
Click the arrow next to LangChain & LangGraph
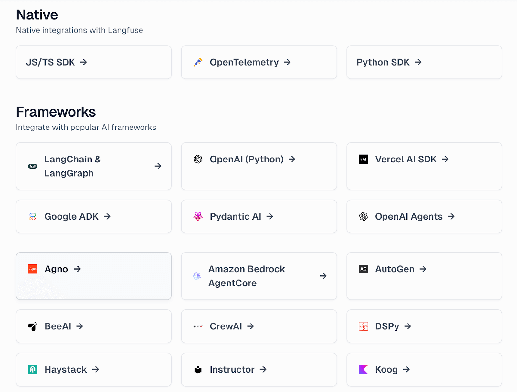pos(158,166)
